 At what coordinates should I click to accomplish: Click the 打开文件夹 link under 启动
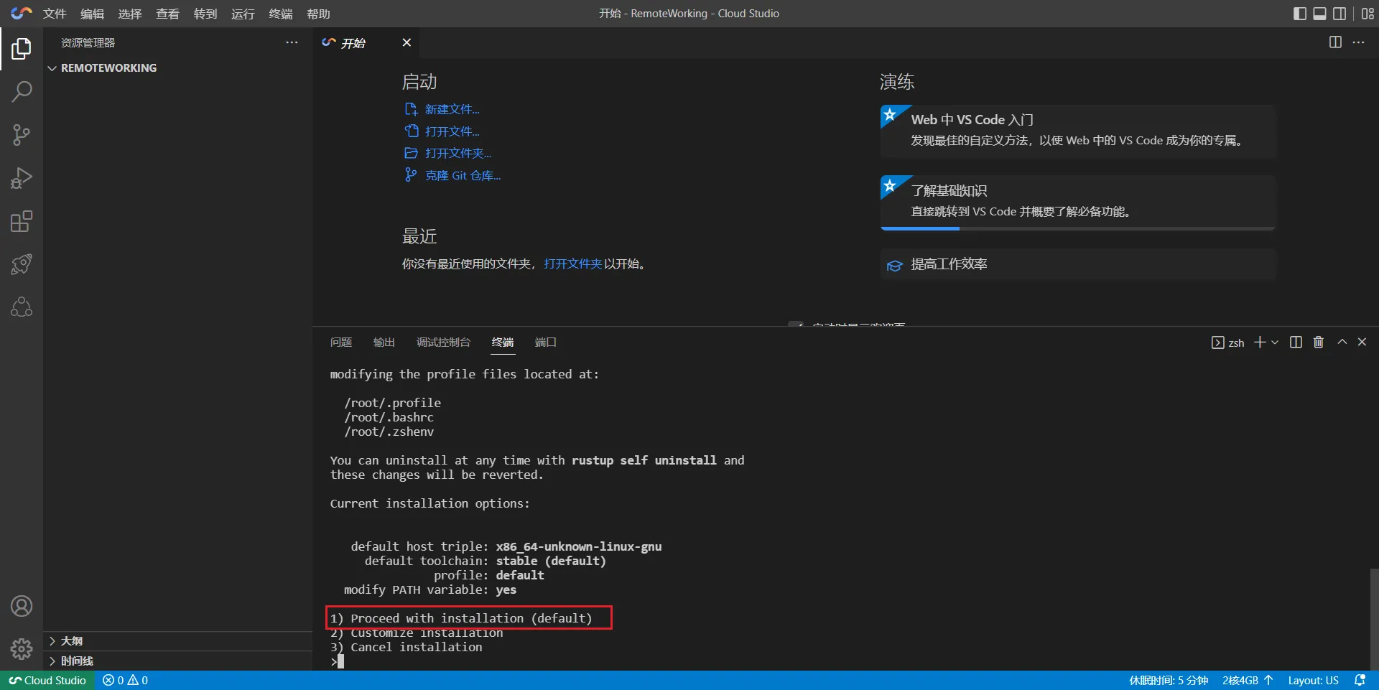point(458,153)
